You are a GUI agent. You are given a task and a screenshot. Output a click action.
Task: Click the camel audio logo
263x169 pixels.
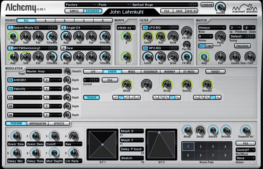245,9
